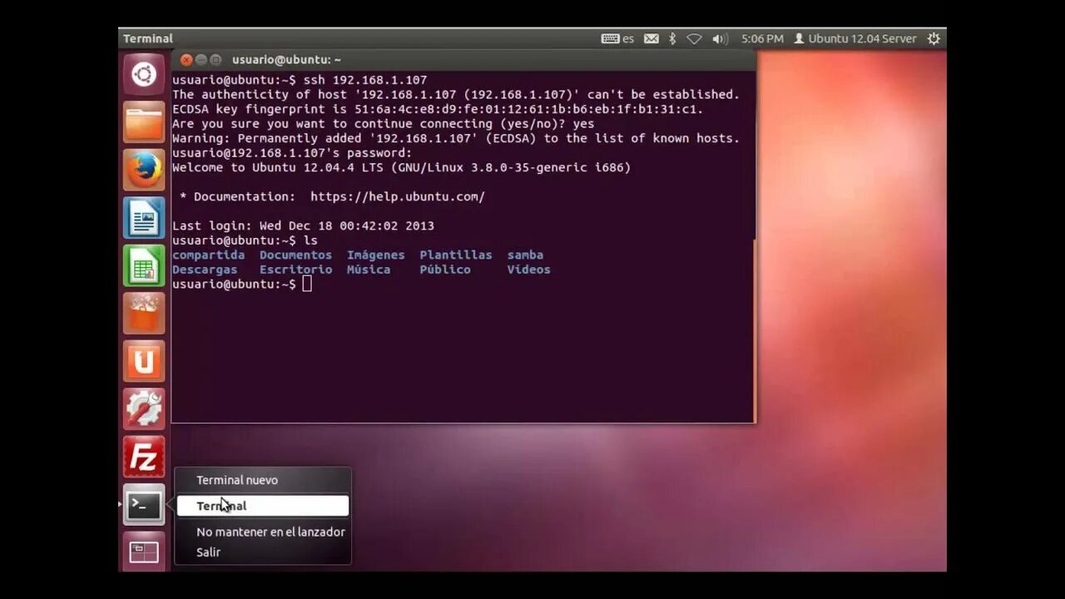Open the sound volume indicator
The image size is (1065, 599).
click(x=720, y=38)
